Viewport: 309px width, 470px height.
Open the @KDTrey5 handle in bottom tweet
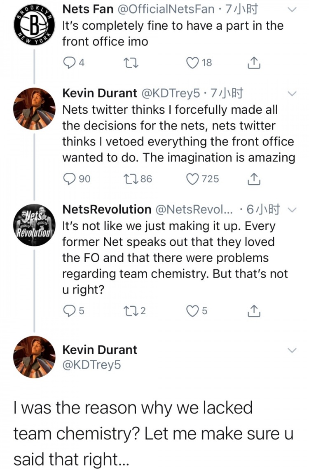pyautogui.click(x=92, y=364)
